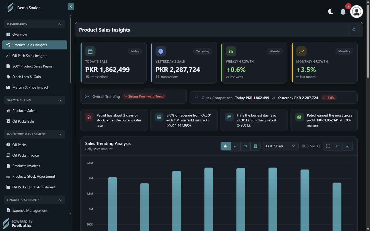Switch chart to bar view
370x231 pixels.
[226, 146]
